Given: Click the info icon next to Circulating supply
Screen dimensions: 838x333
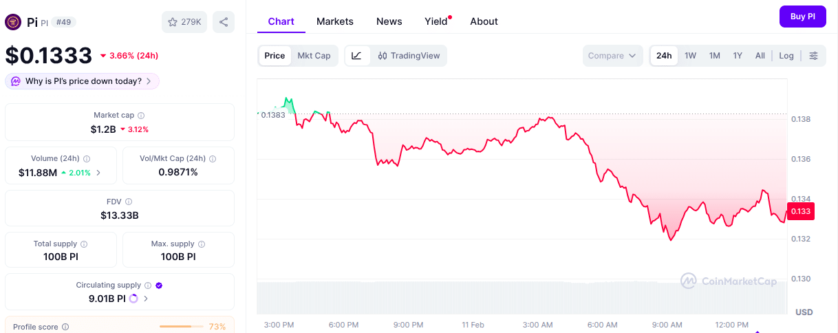Looking at the screenshot, I should click(x=148, y=285).
